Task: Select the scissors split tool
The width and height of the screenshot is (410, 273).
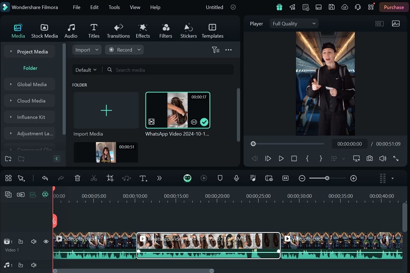Action: click(x=94, y=178)
